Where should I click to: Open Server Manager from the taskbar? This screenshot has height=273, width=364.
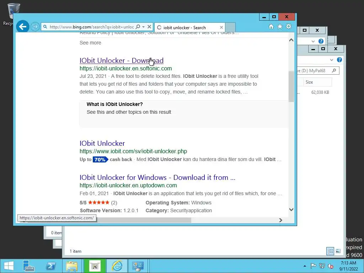click(x=29, y=266)
